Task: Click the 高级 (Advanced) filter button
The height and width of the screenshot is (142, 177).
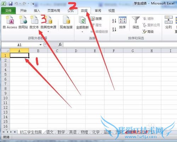Action: 148,31
